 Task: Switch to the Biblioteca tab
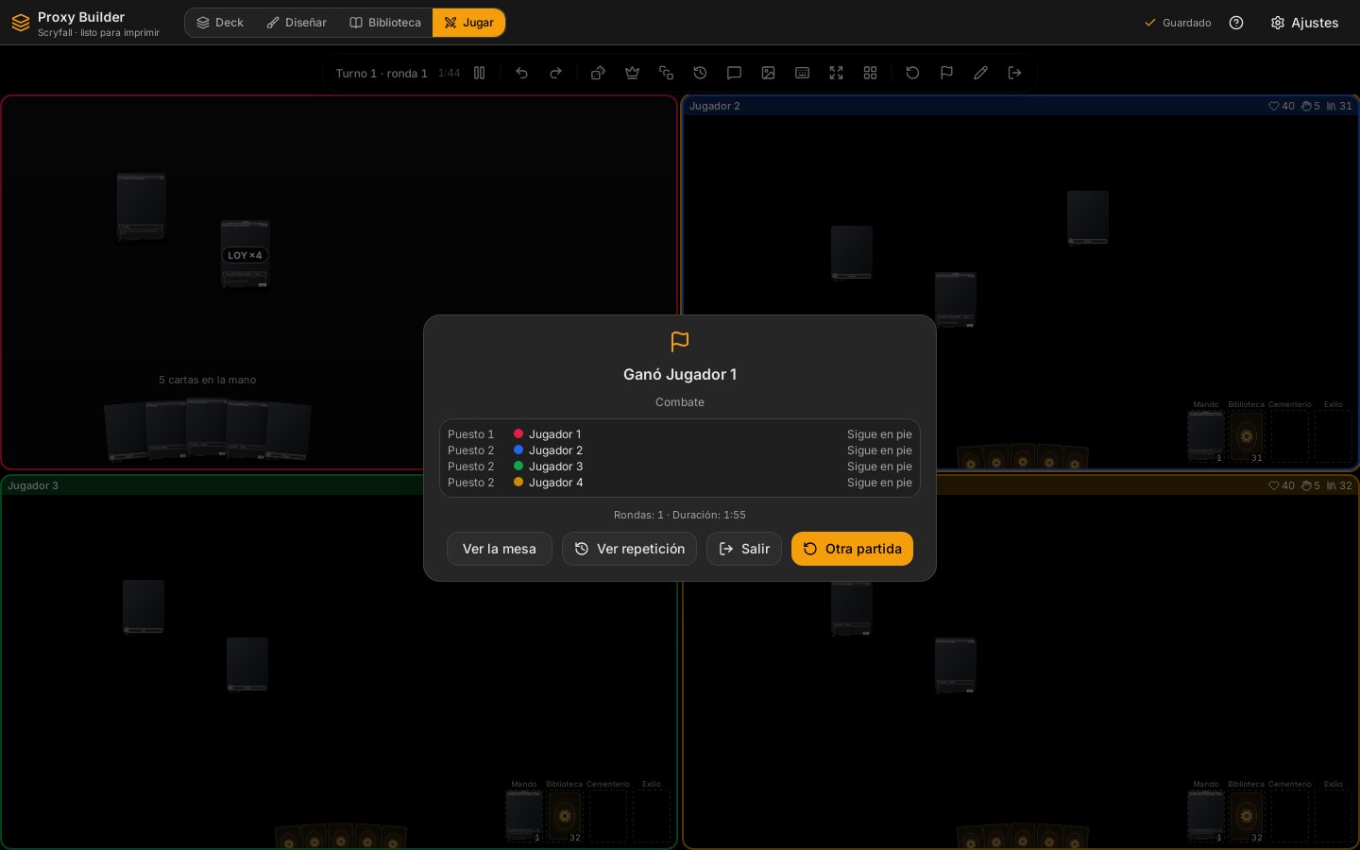point(385,23)
